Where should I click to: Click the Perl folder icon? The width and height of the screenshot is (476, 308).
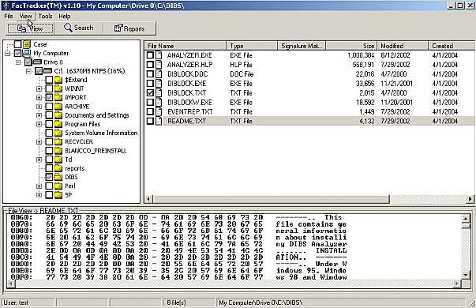pos(58,186)
